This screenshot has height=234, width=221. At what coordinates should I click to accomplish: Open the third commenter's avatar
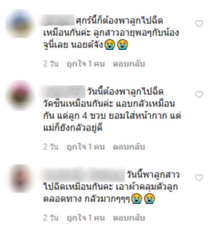20,178
